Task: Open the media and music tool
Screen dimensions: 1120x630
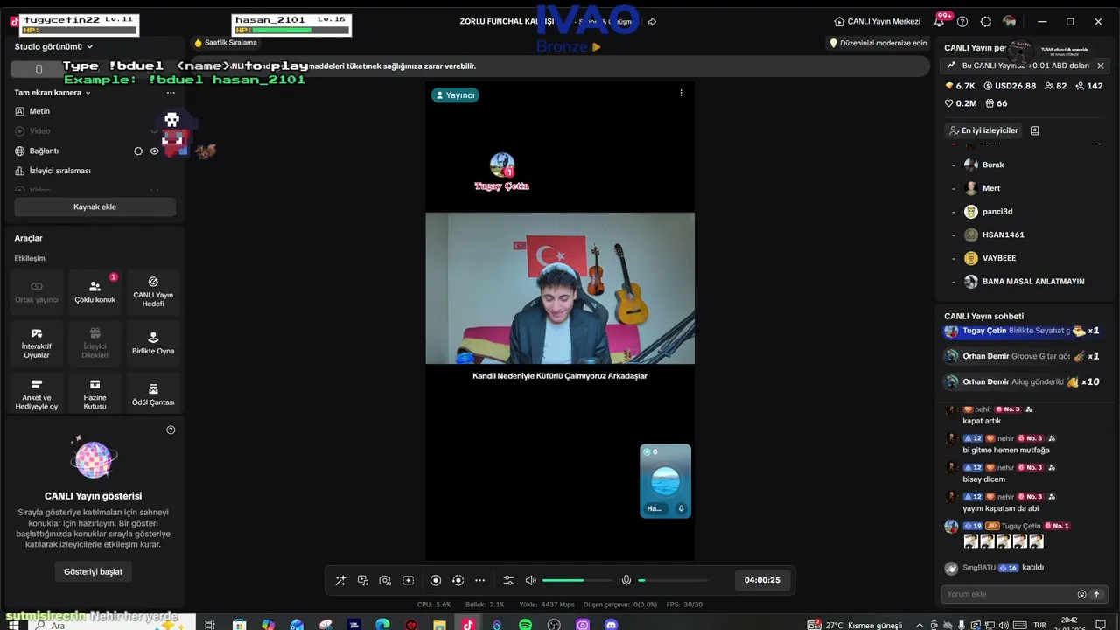Action: tap(363, 580)
